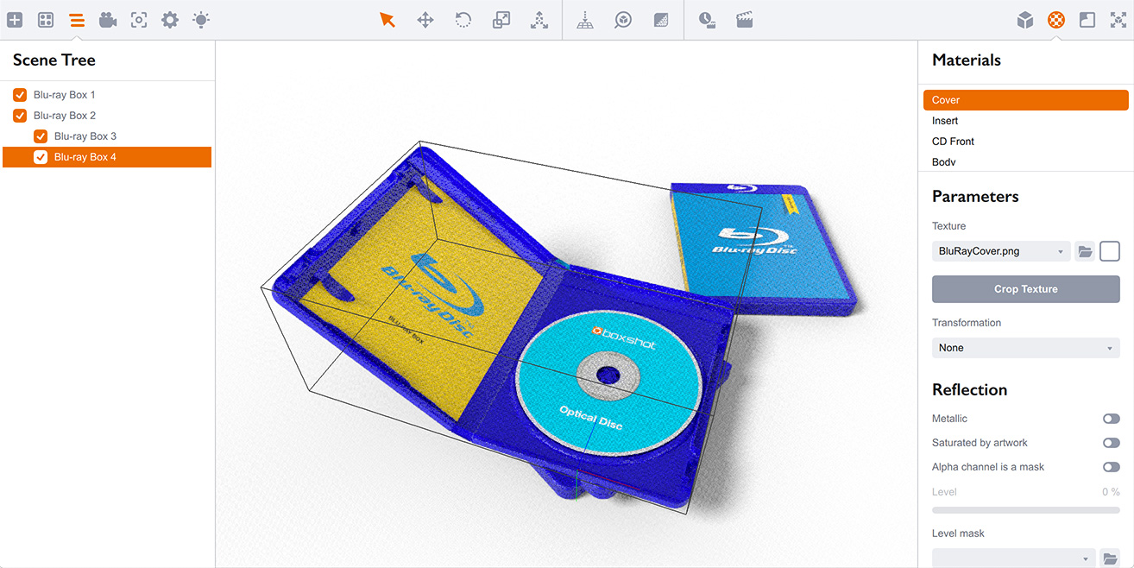Click the panel layout window icon

(x=1087, y=20)
